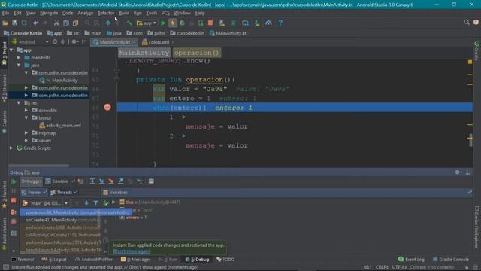The image size is (481, 271).
Task: Open the Event Log button
Action: pyautogui.click(x=411, y=259)
